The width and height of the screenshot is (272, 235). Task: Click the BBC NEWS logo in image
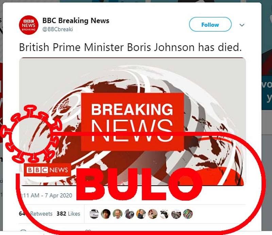47,170
